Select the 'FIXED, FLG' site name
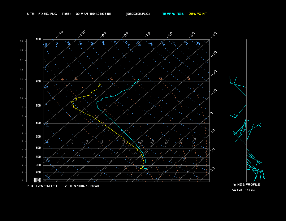This screenshot has height=221, width=286. point(48,14)
